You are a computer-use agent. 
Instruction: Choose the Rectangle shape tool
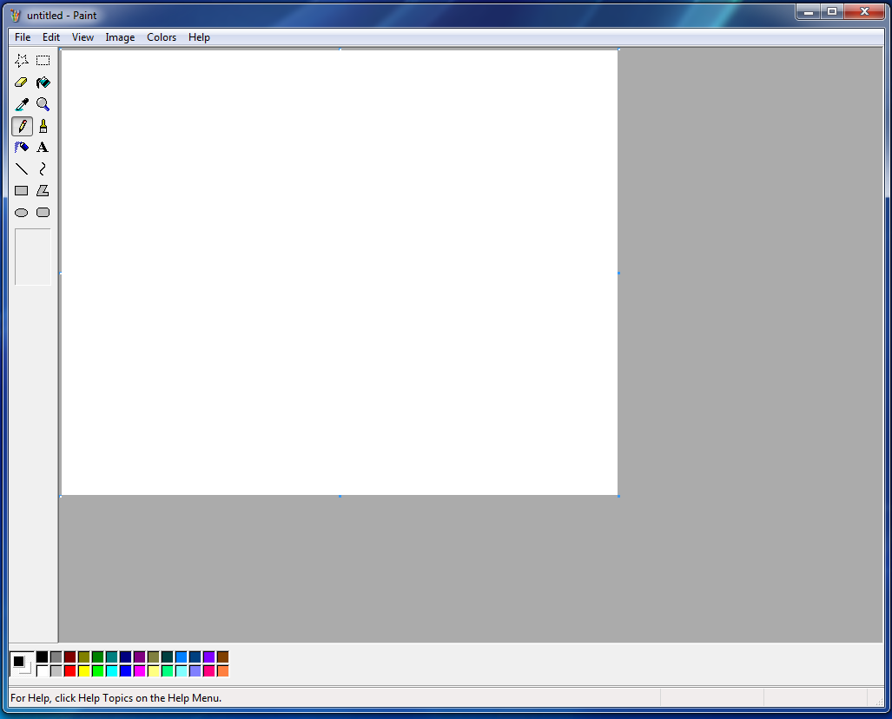(x=21, y=190)
